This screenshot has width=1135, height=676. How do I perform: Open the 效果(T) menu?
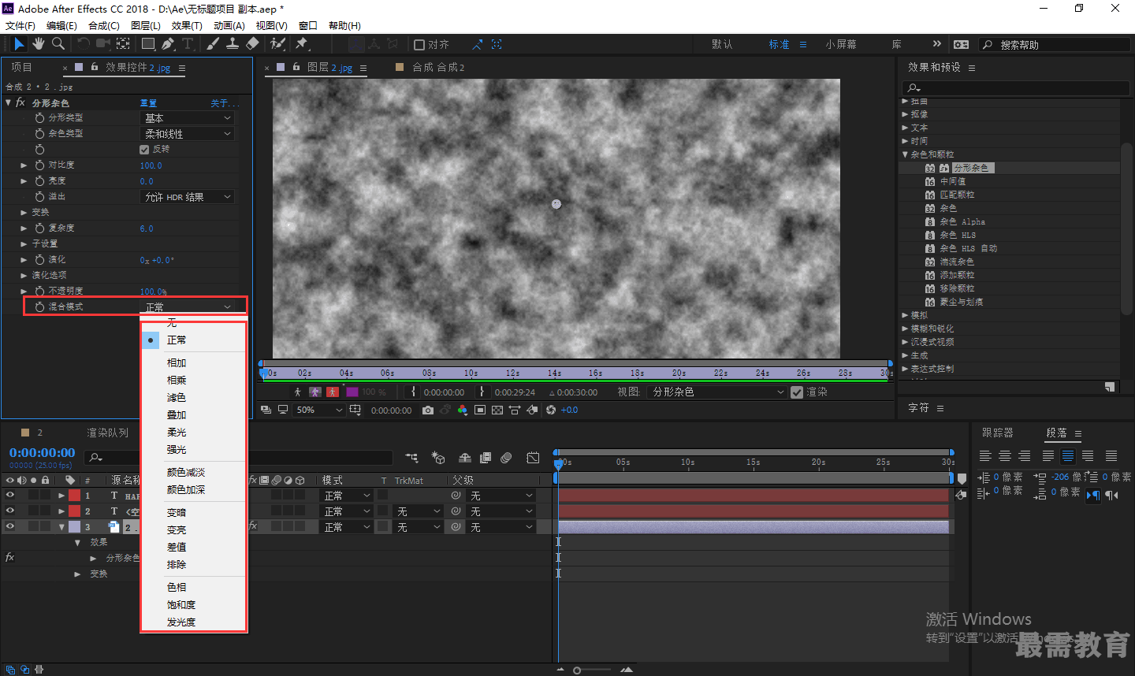coord(187,26)
